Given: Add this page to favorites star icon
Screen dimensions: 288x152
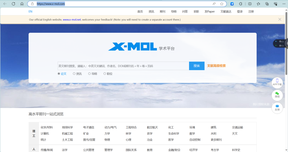Looking at the screenshot, I should 222,4.
